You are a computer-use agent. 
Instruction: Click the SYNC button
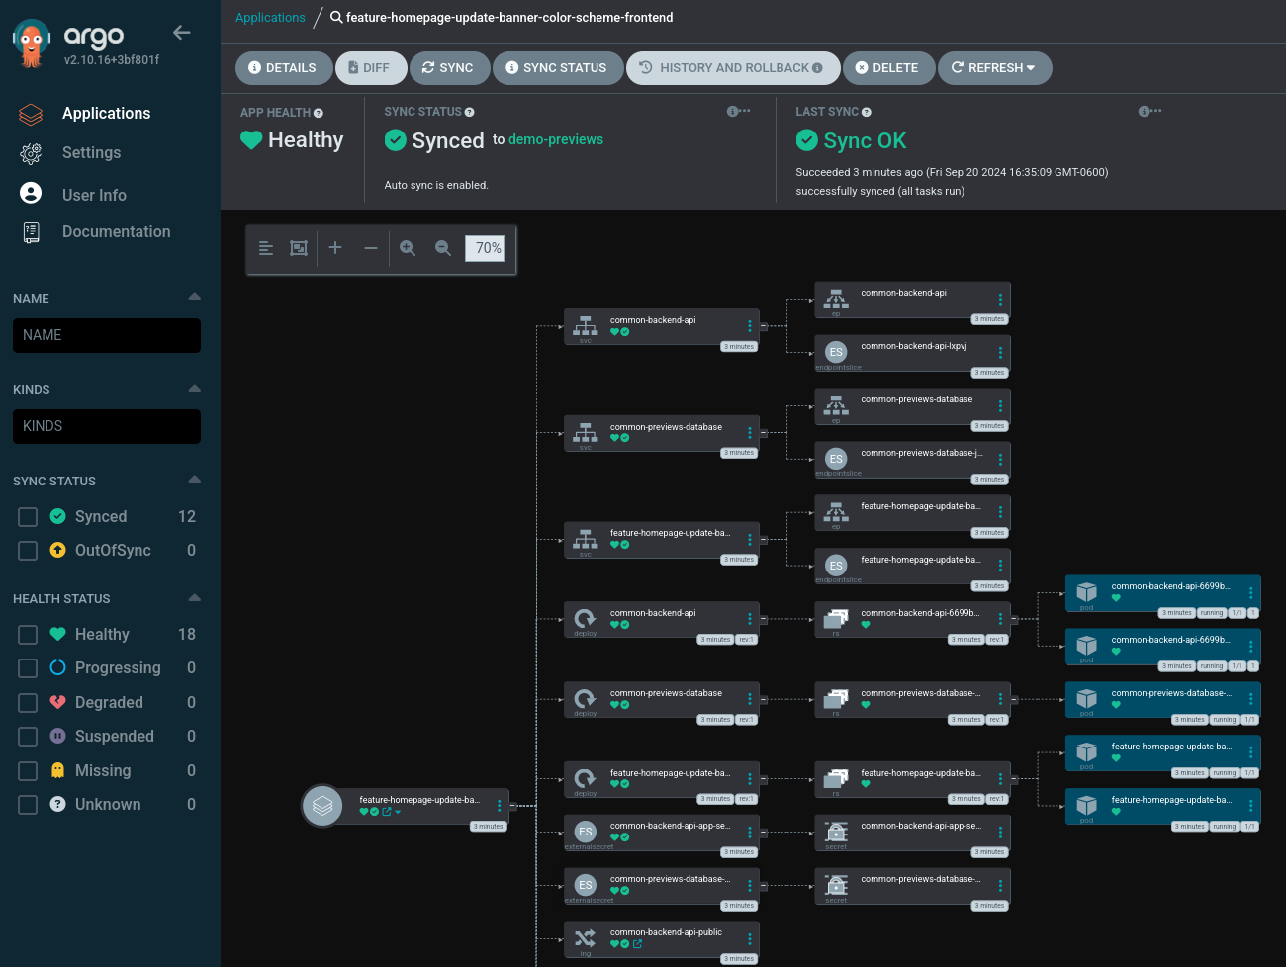point(448,68)
